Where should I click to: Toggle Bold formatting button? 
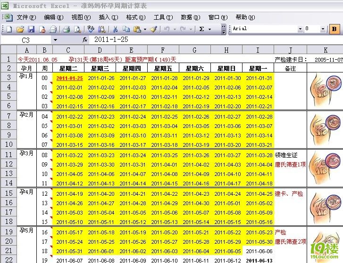click(335, 29)
